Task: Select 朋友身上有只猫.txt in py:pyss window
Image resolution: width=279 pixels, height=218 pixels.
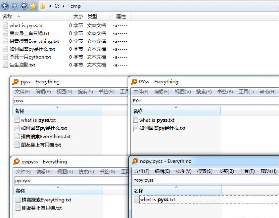Action: pos(41,208)
